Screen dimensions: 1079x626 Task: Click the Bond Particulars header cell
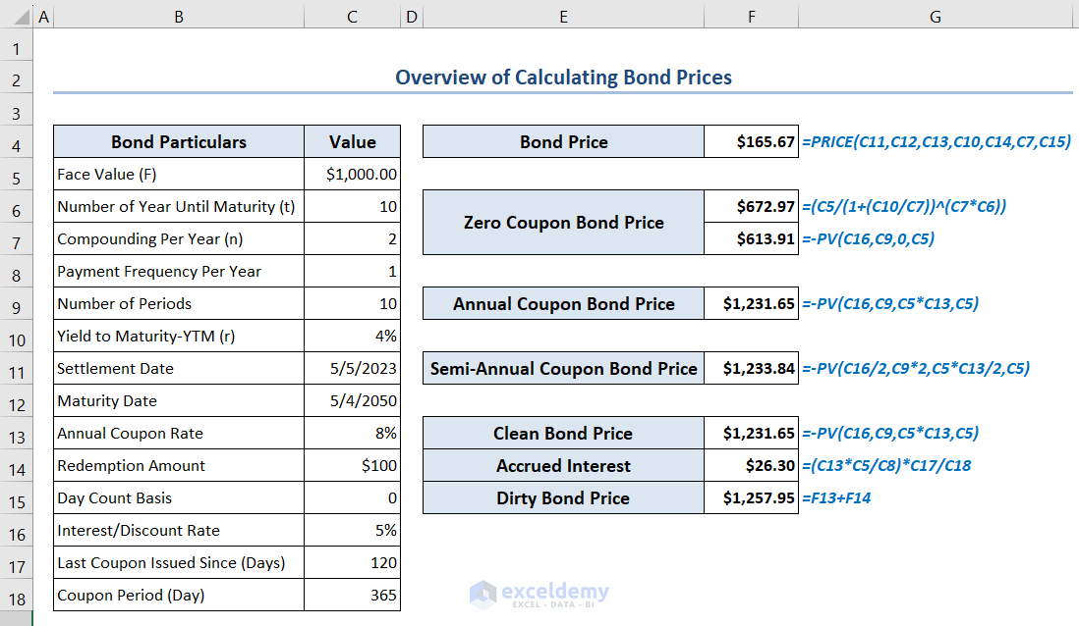point(178,142)
